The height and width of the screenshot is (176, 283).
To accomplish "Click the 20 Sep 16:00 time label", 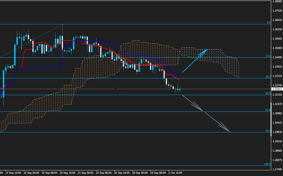I will coord(67,173).
